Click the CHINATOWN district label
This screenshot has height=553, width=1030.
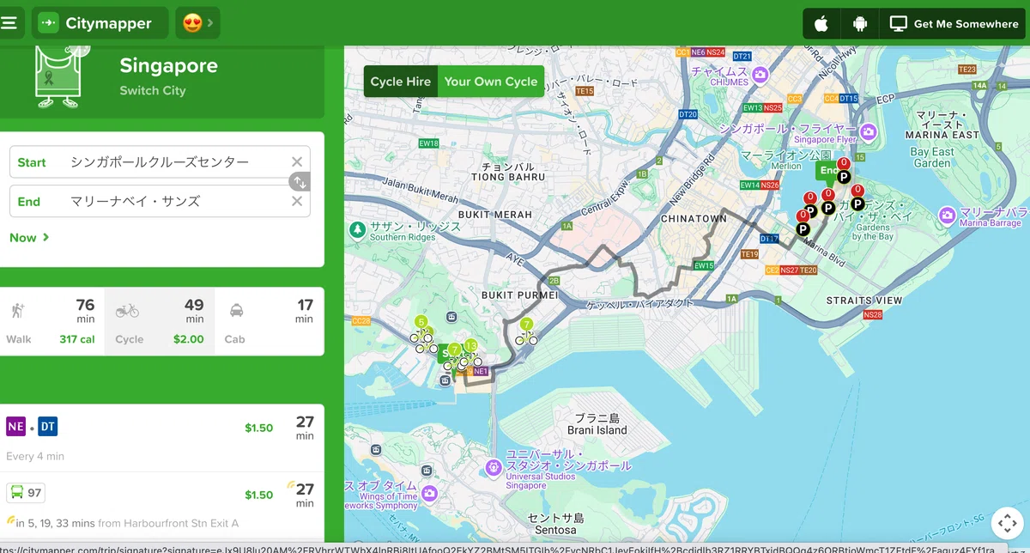694,219
